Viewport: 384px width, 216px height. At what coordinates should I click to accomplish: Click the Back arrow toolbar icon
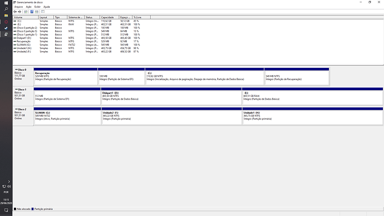pyautogui.click(x=15, y=12)
